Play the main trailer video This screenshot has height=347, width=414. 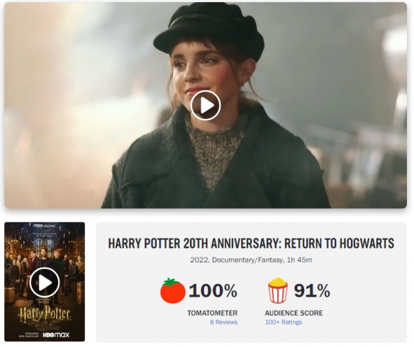206,106
